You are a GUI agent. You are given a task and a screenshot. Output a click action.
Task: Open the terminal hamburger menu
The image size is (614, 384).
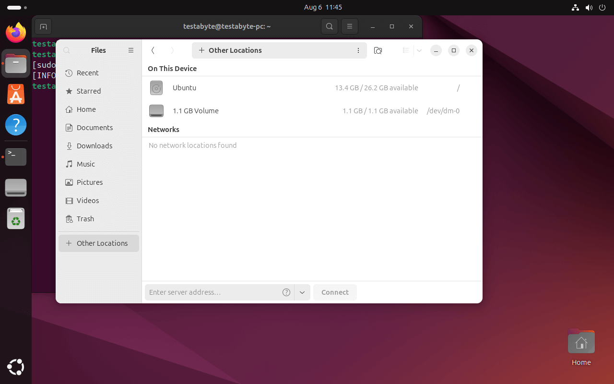(350, 26)
